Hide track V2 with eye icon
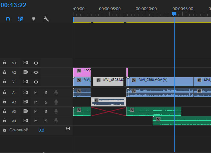211x153 pixels. point(36,72)
